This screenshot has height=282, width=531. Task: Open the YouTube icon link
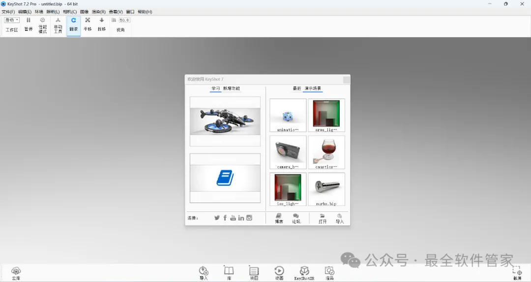233,218
